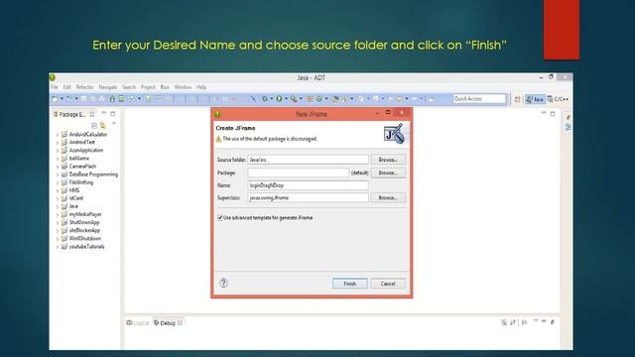Screen dimensions: 635x357
Task: Click the New Java Class toolbar icon
Action: 319,99
